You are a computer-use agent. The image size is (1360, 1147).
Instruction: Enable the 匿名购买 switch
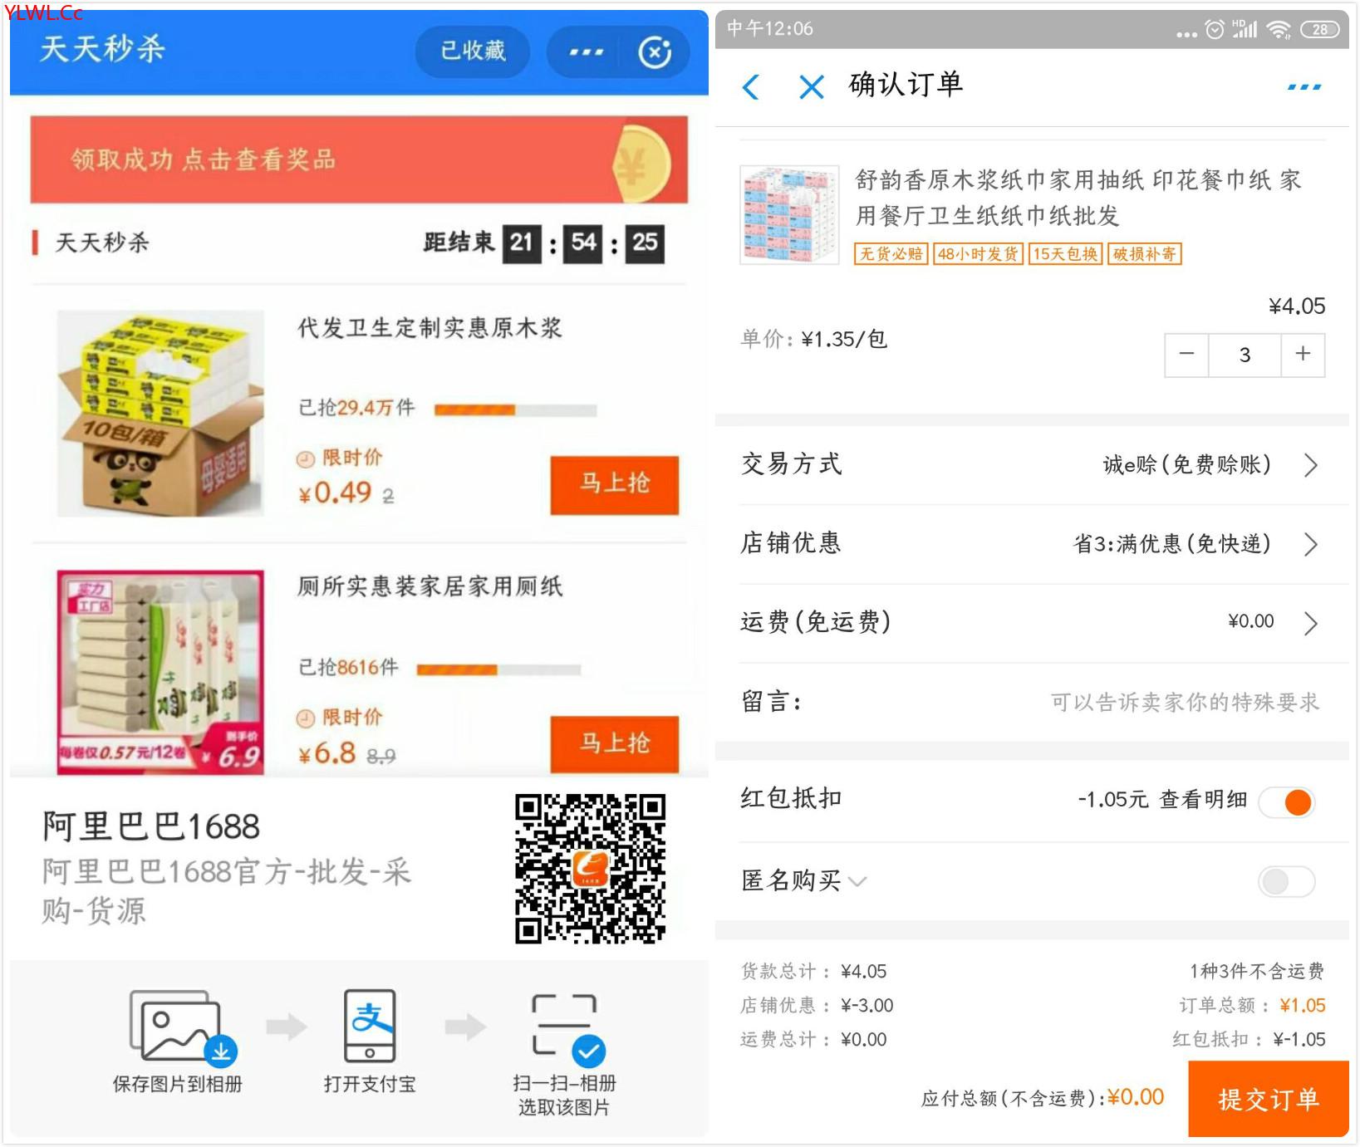1286,882
